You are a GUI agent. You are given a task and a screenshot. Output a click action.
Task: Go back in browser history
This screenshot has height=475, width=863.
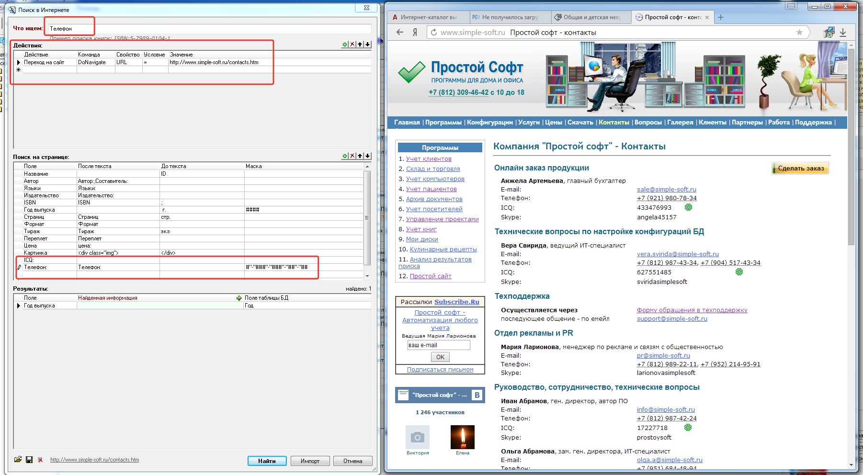click(x=400, y=33)
